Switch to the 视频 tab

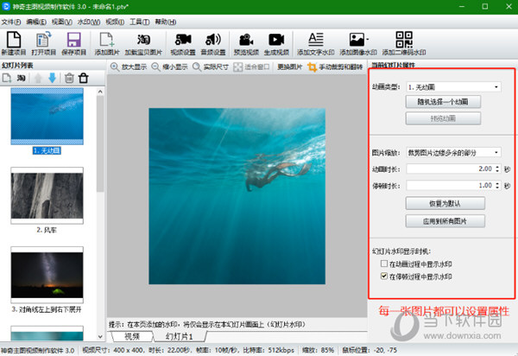click(132, 336)
